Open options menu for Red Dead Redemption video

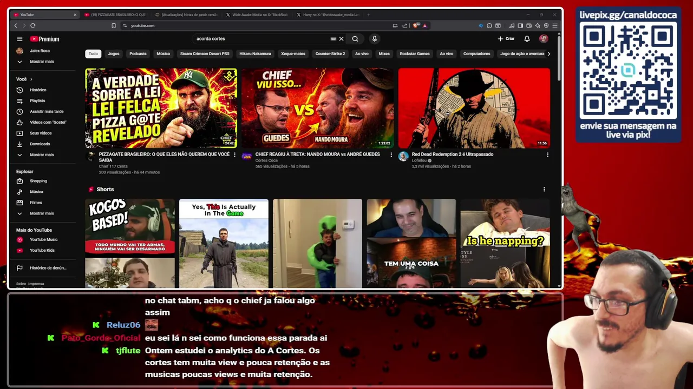point(547,155)
